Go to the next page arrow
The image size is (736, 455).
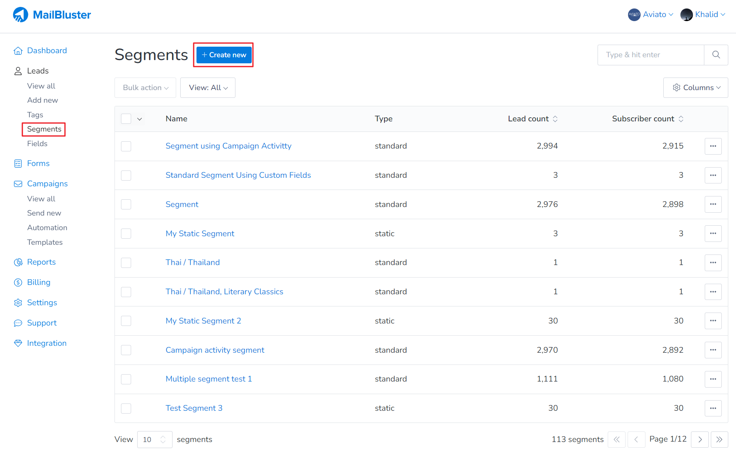700,440
